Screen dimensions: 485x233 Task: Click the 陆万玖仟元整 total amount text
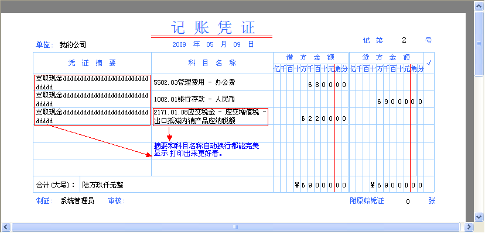click(103, 185)
